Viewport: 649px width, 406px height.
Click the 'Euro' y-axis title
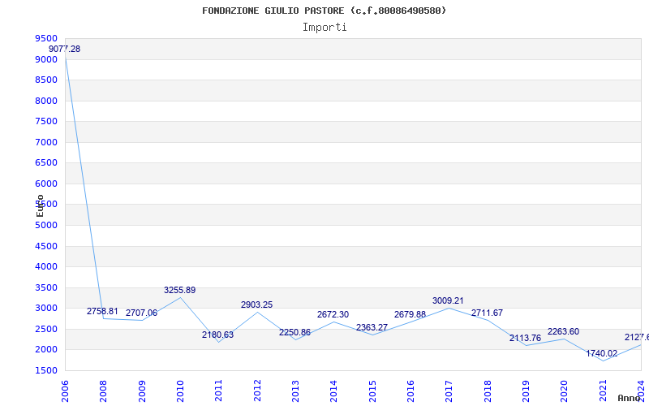(x=40, y=205)
